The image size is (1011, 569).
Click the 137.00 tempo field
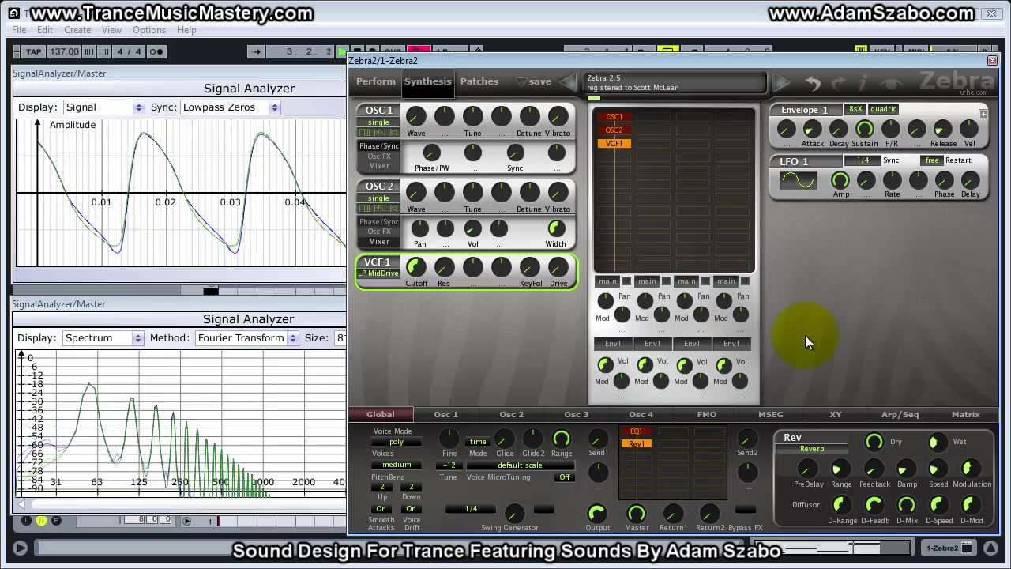[x=64, y=52]
